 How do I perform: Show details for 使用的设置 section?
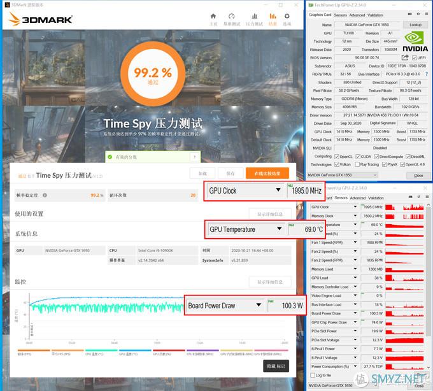pos(270,214)
